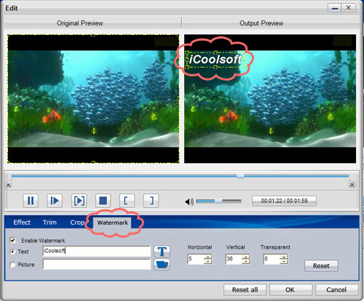
Task: Decrease the Vertical position value
Action: pos(245,261)
